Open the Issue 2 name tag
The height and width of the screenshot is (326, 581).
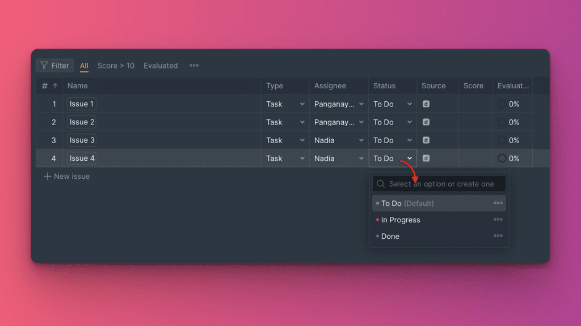click(x=82, y=122)
